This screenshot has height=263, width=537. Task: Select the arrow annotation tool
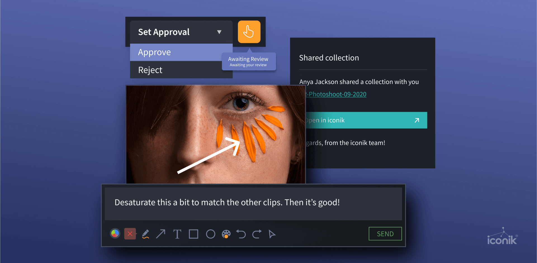tap(161, 234)
